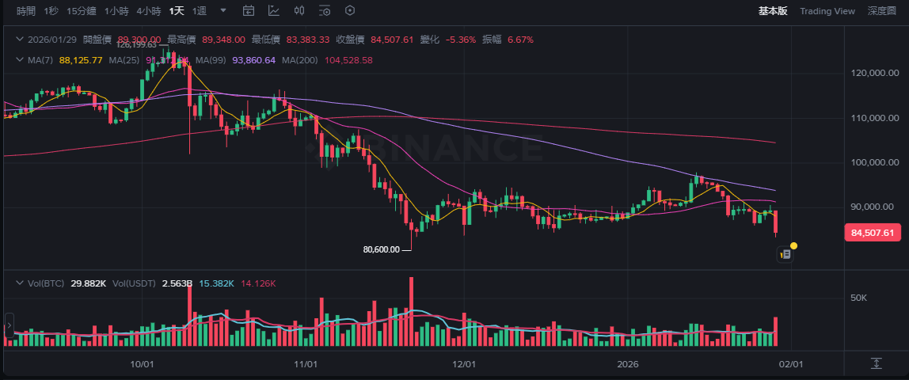Click the news icon with yellow dot
This screenshot has width=909, height=380.
point(786,254)
